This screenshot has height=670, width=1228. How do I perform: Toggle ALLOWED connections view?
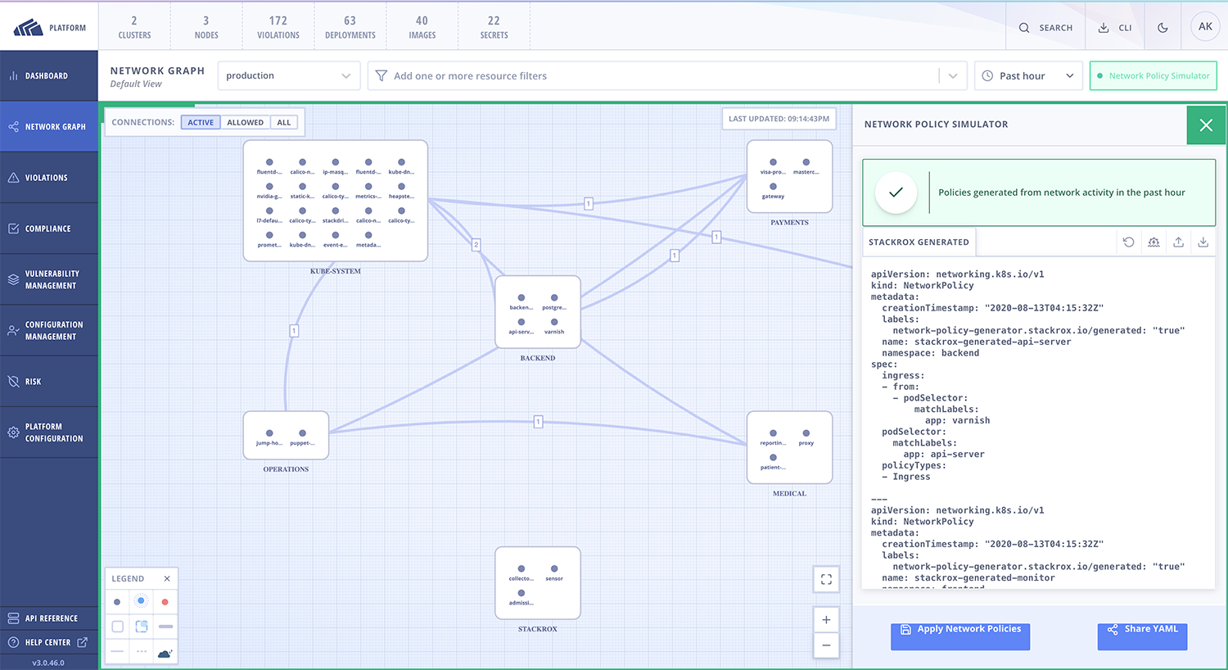[x=245, y=121]
